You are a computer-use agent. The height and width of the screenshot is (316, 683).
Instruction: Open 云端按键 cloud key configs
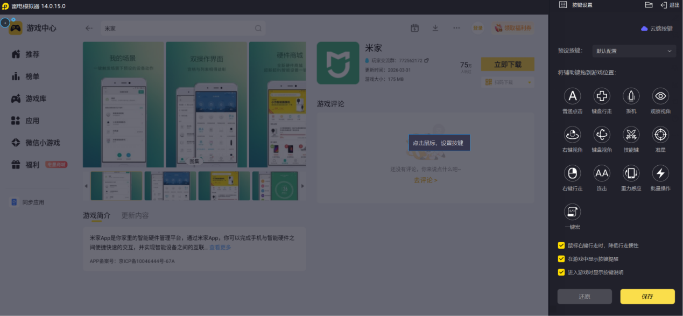click(657, 29)
